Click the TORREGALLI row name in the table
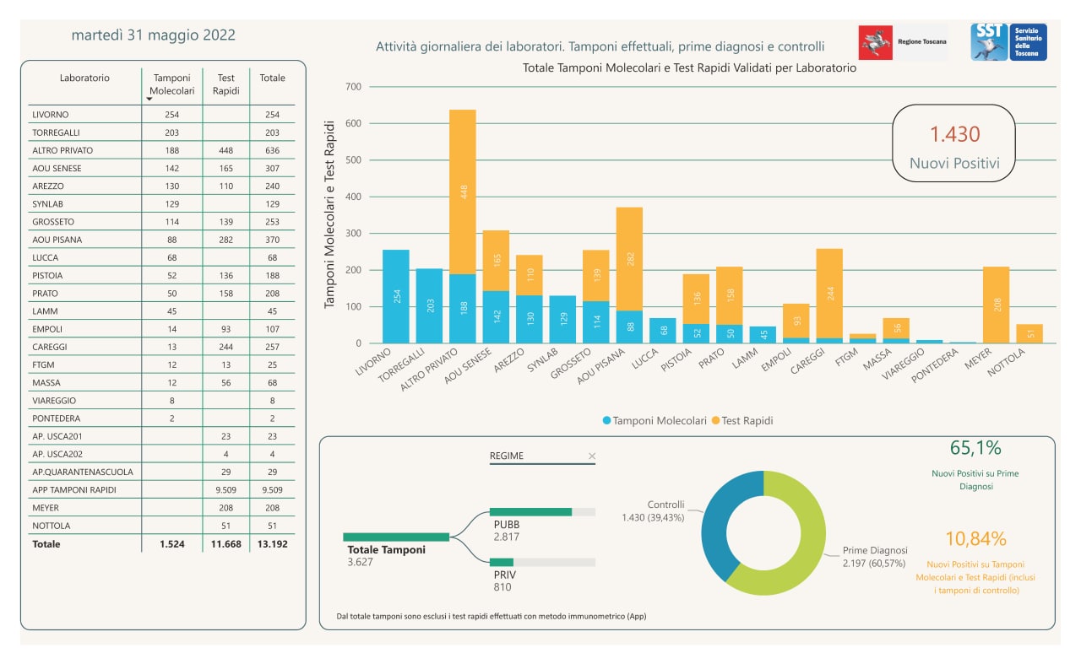This screenshot has height=664, width=1081. [57, 132]
